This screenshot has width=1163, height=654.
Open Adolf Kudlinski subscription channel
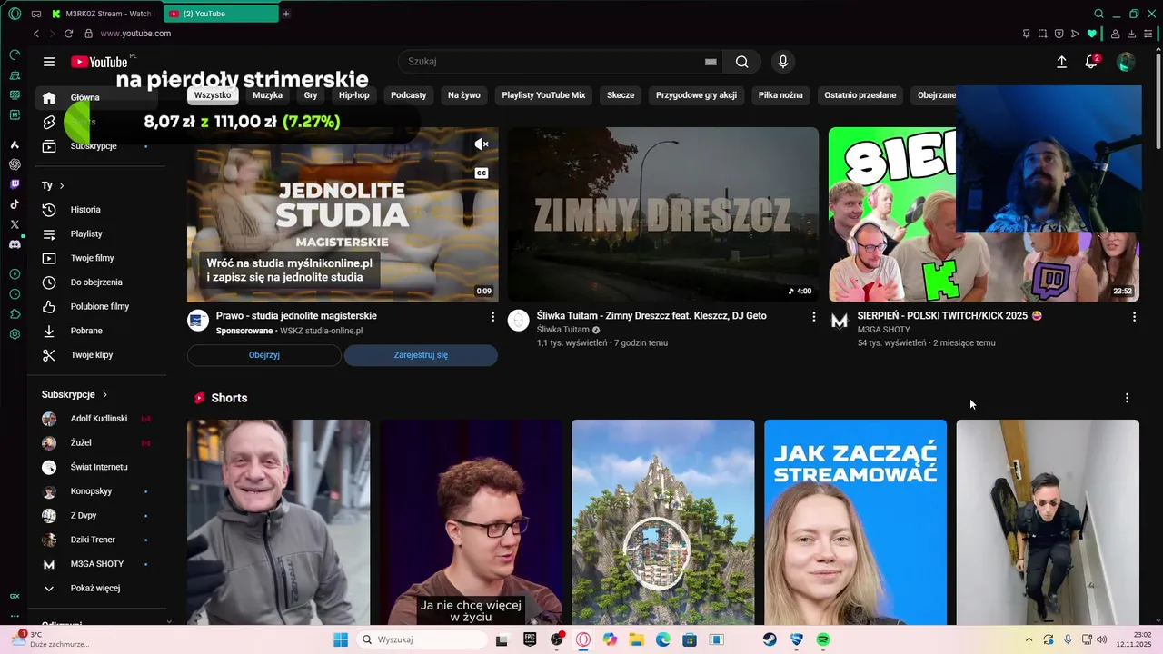(97, 419)
